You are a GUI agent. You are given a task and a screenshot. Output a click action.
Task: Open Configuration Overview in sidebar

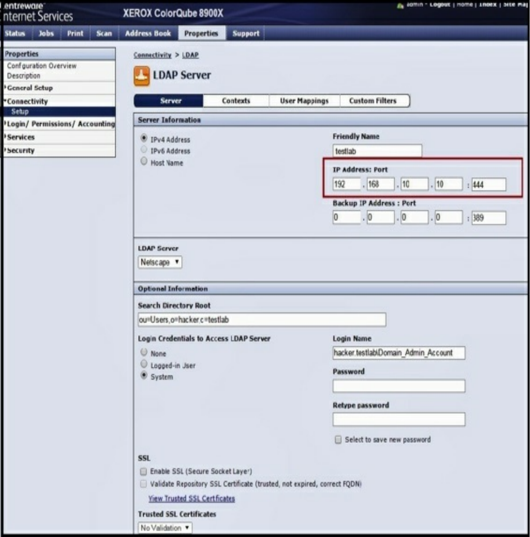[42, 66]
